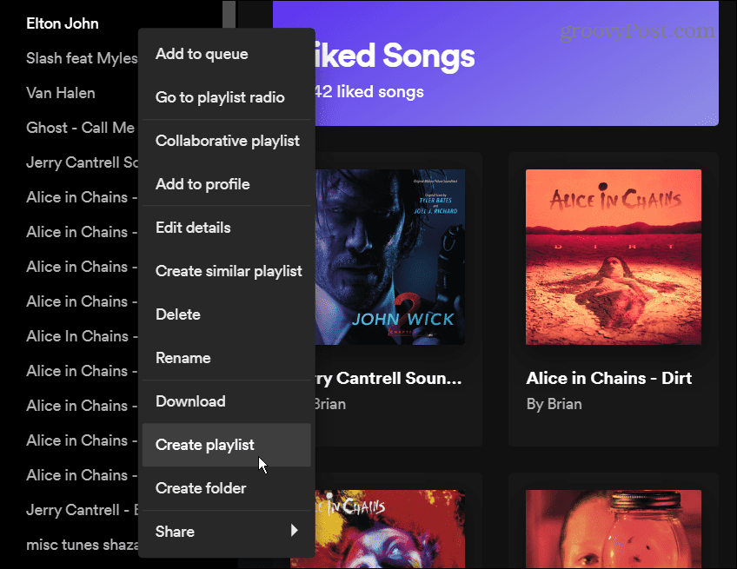Open the Alice in Chains - Dirt album art
The image size is (737, 569).
click(613, 257)
